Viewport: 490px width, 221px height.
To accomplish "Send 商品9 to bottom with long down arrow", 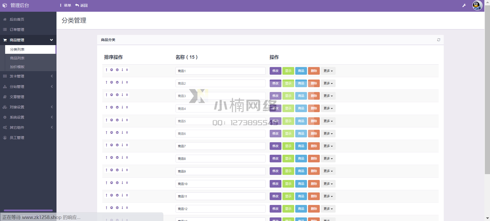I will point(122,170).
